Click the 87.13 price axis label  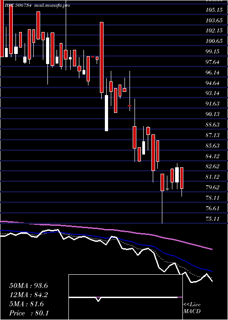coord(212,135)
